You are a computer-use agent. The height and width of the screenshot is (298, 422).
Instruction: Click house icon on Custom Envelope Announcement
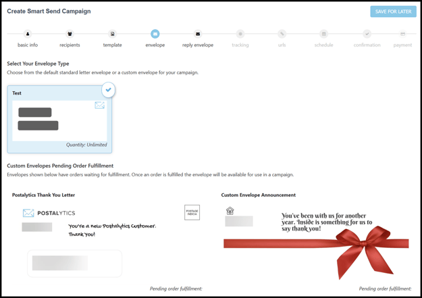click(230, 211)
